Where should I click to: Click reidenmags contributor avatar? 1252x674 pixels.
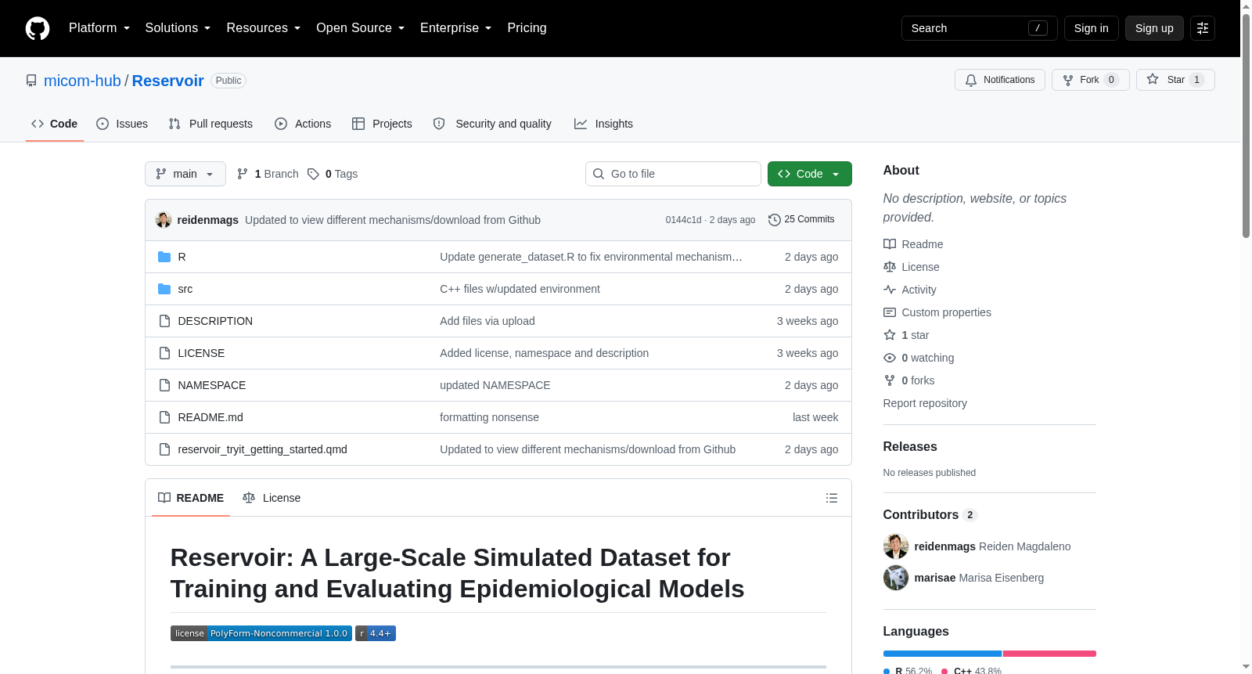tap(896, 546)
